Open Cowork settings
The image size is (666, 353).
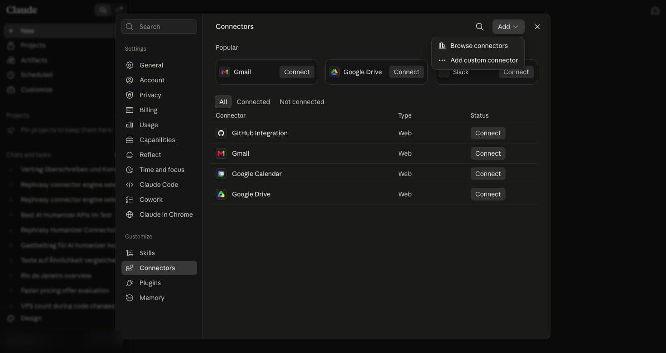click(159, 200)
